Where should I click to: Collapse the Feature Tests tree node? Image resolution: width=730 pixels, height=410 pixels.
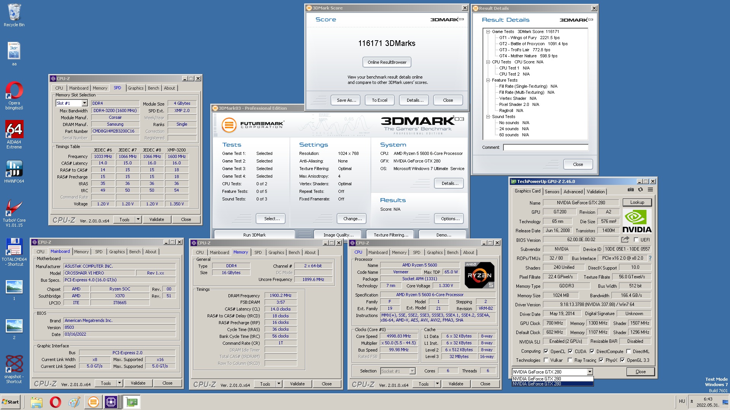click(488, 80)
